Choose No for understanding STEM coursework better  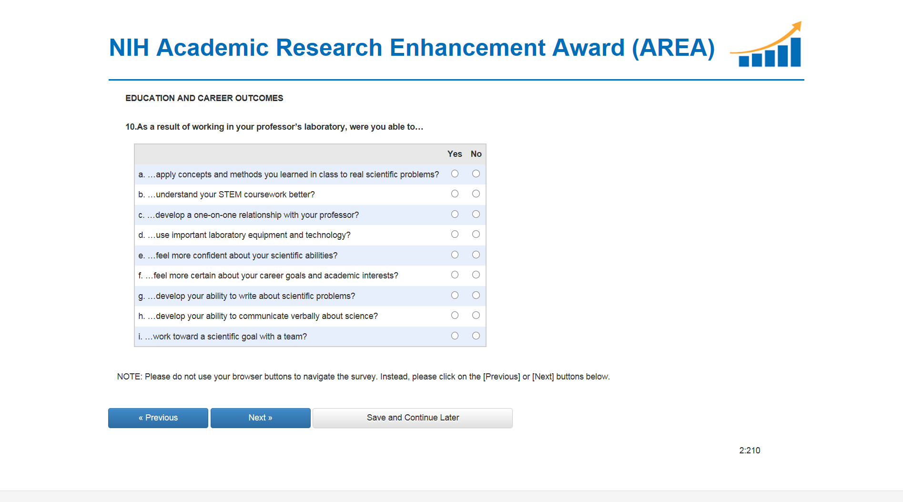tap(476, 194)
